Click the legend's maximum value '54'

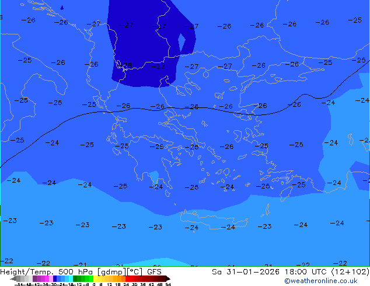(x=167, y=284)
